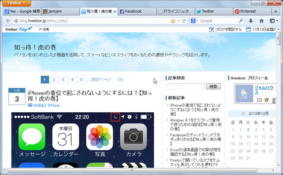Switch to the Facebook tab
283x175 pixels.
tap(138, 11)
